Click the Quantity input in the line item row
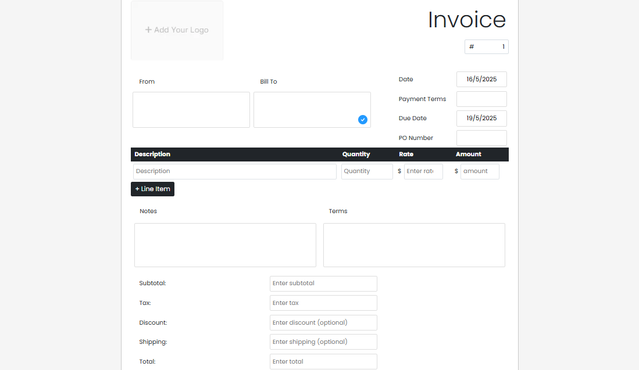 click(x=367, y=171)
